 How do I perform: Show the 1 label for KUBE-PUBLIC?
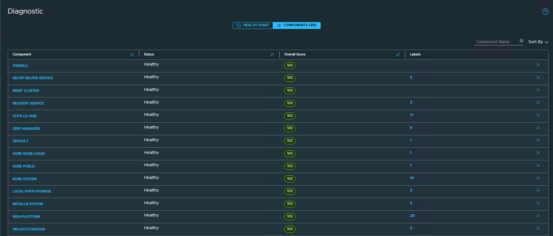[x=411, y=165]
